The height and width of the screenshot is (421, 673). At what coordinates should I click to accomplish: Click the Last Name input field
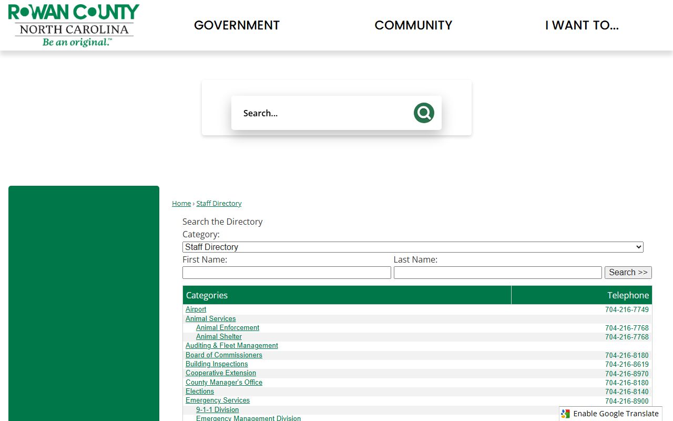[497, 273]
